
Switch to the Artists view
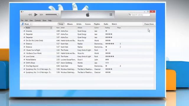79,24
